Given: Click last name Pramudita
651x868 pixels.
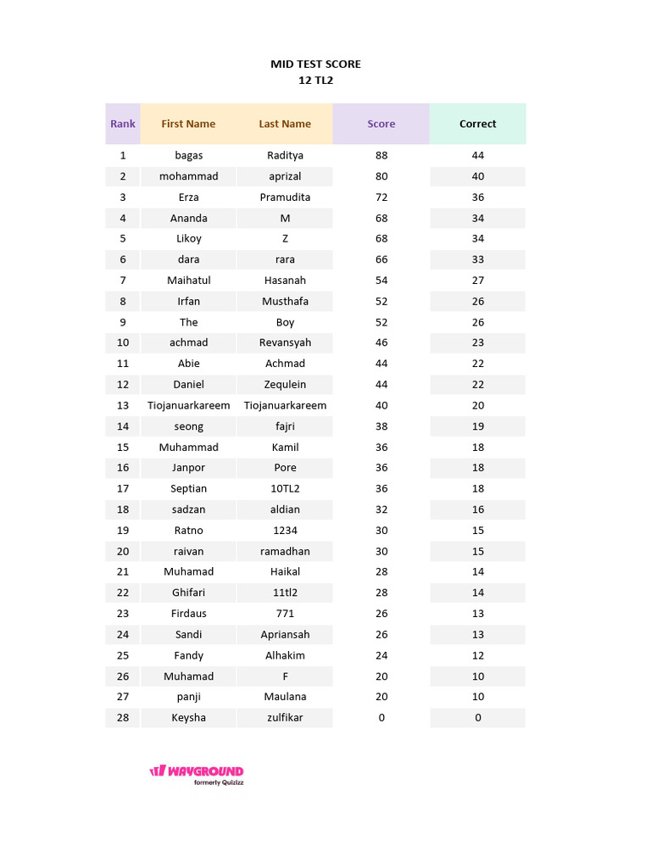Looking at the screenshot, I should click(x=285, y=197).
